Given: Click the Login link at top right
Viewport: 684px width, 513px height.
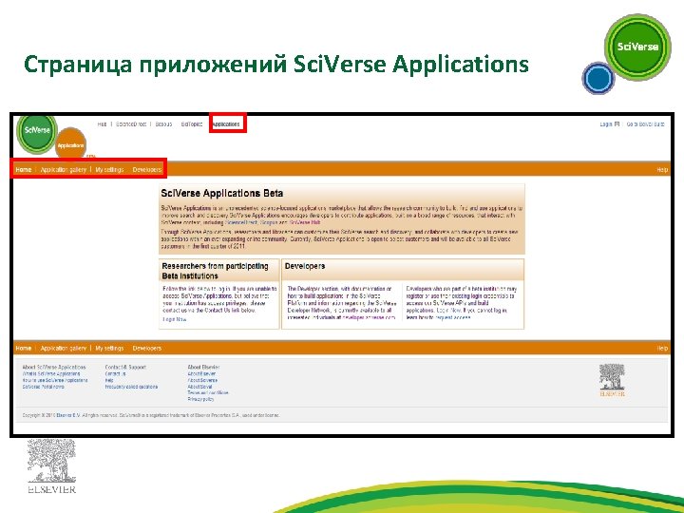Looking at the screenshot, I should point(606,124).
